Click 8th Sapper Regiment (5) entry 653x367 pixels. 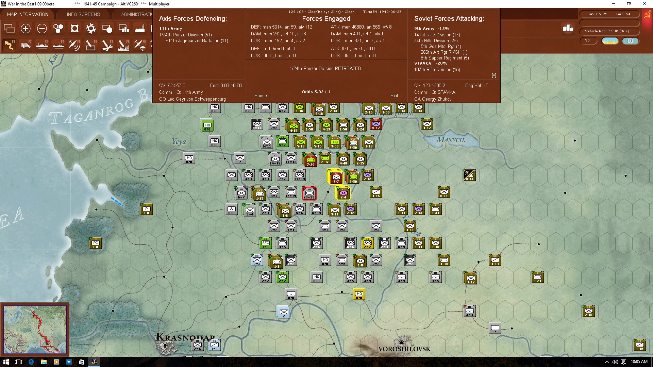[445, 58]
